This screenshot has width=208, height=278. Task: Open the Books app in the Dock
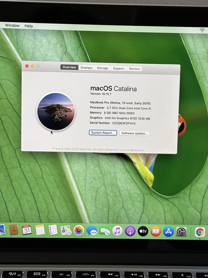156,232
